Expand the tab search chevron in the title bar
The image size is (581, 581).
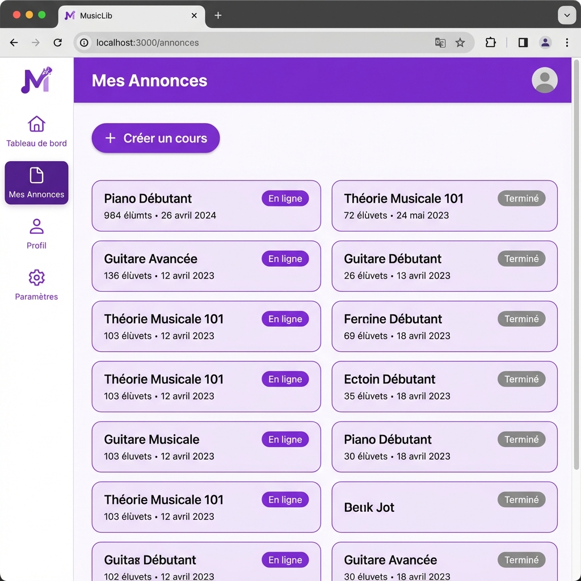(x=567, y=15)
